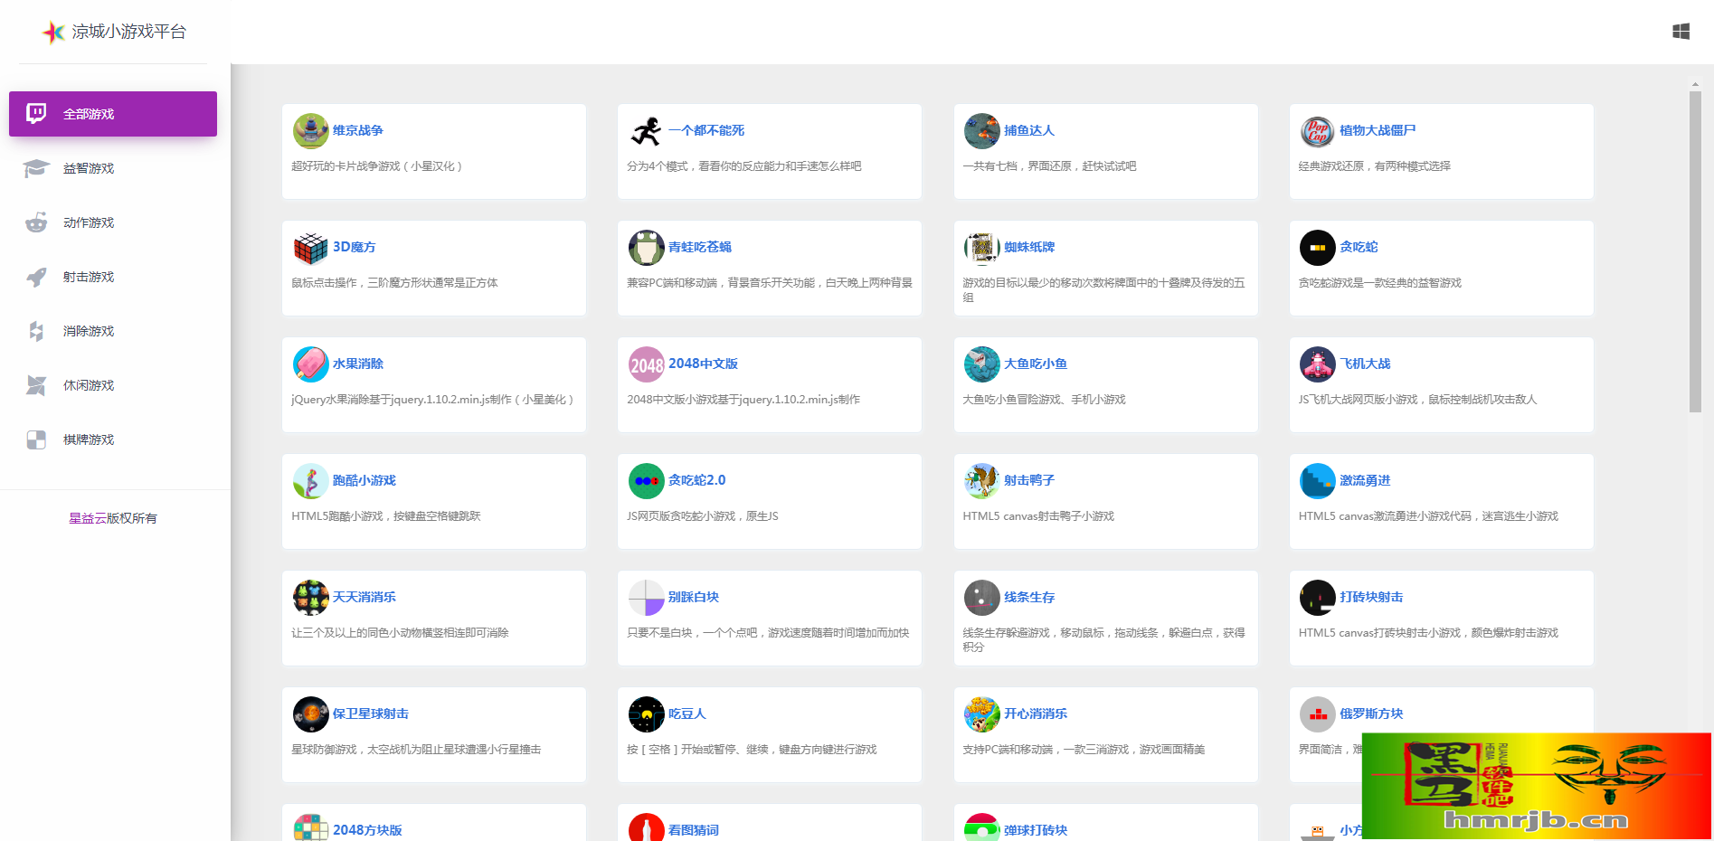Click description 贪吃蛇游戏是一款经典的益智游戏
Screen dimensions: 1714x841
pos(1380,283)
